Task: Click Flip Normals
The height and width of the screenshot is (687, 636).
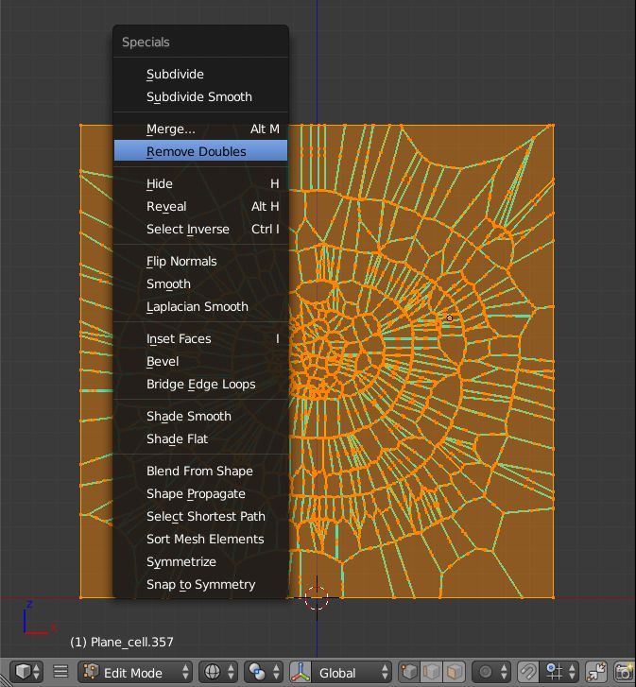Action: click(200, 261)
